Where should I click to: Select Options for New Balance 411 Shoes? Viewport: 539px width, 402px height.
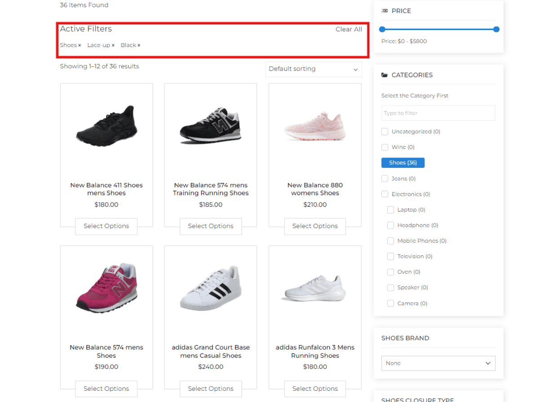[106, 226]
